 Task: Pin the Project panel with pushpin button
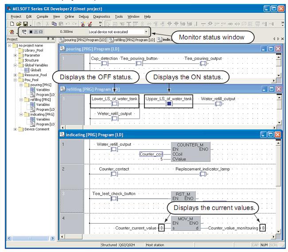click(x=47, y=40)
